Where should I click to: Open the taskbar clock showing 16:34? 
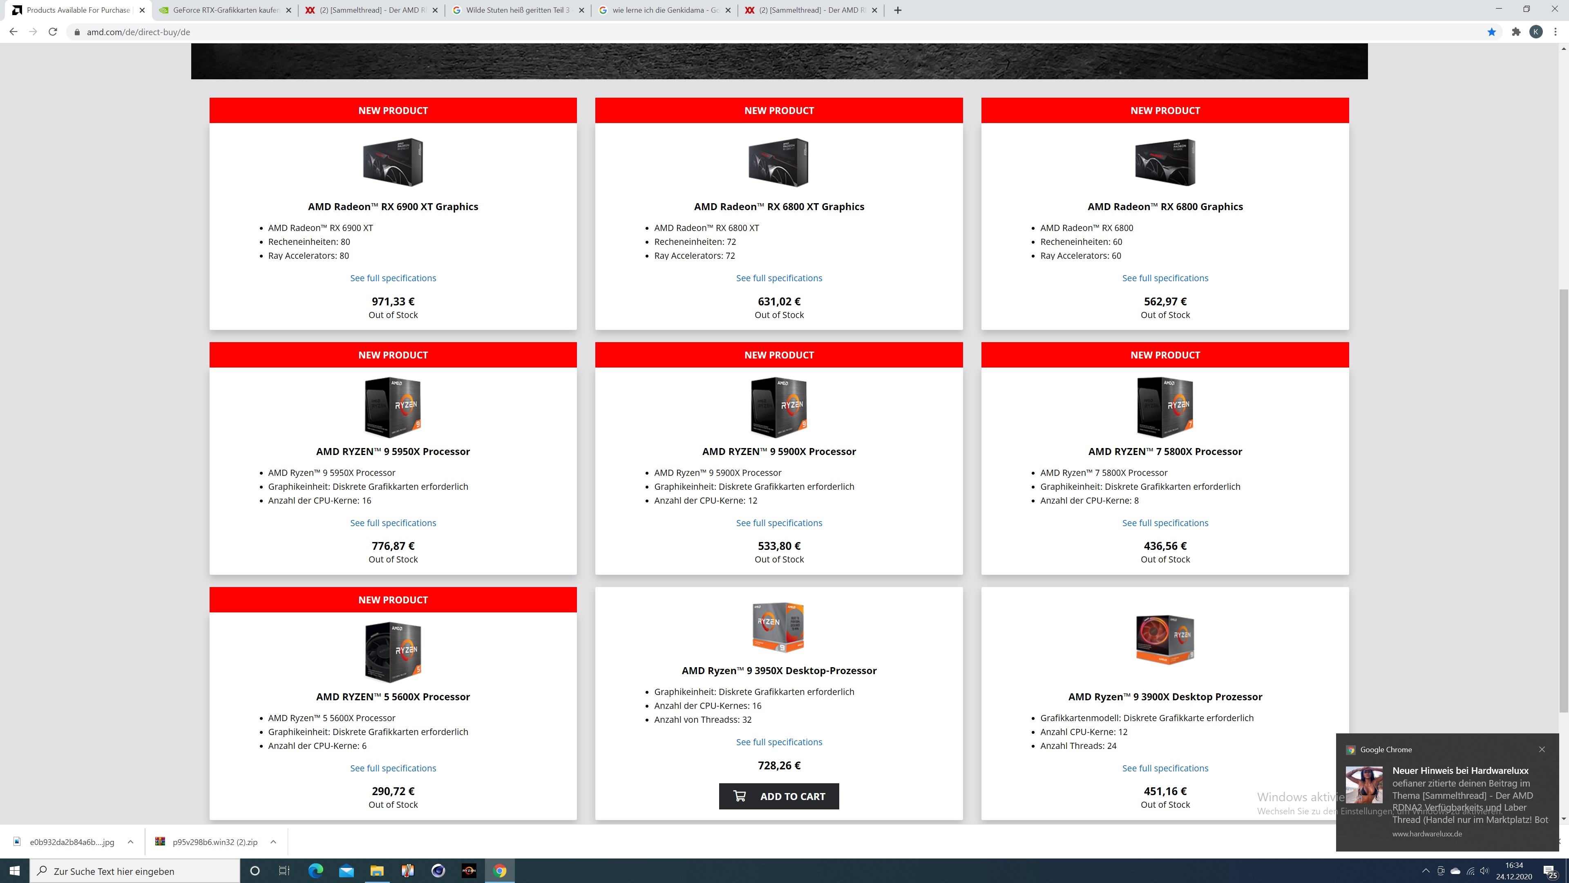tap(1513, 871)
